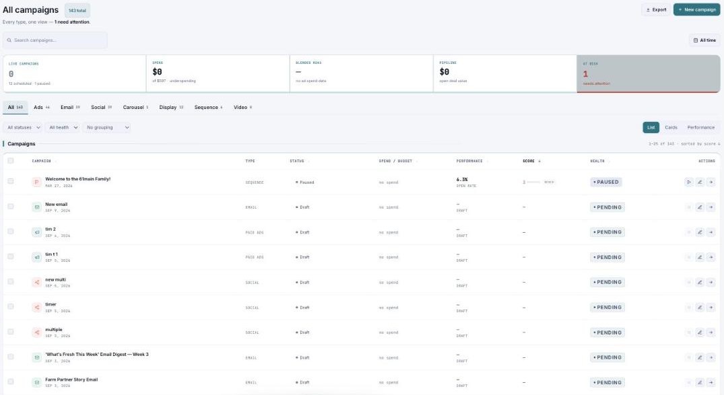Edit the What's Fresh This Week digest campaign
The image size is (724, 395).
700,357
